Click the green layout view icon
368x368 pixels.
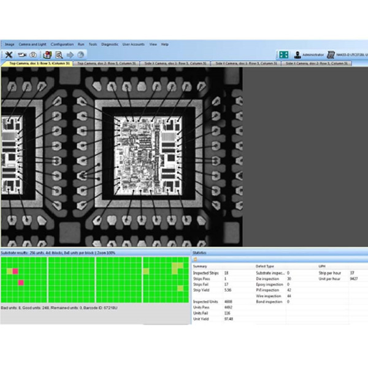283,55
